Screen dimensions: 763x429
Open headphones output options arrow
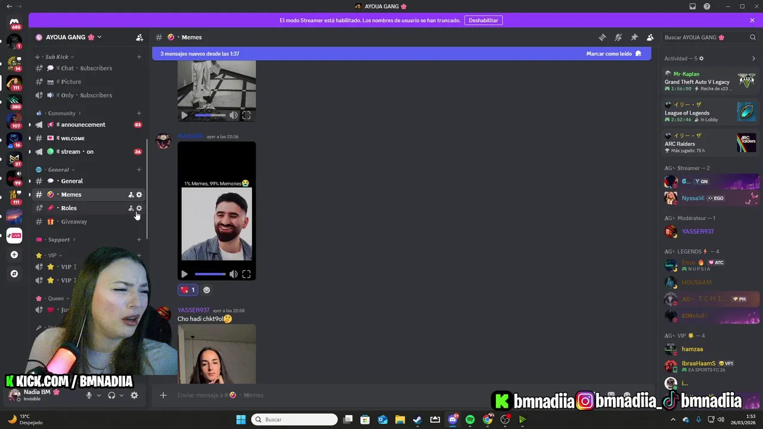[x=122, y=395]
